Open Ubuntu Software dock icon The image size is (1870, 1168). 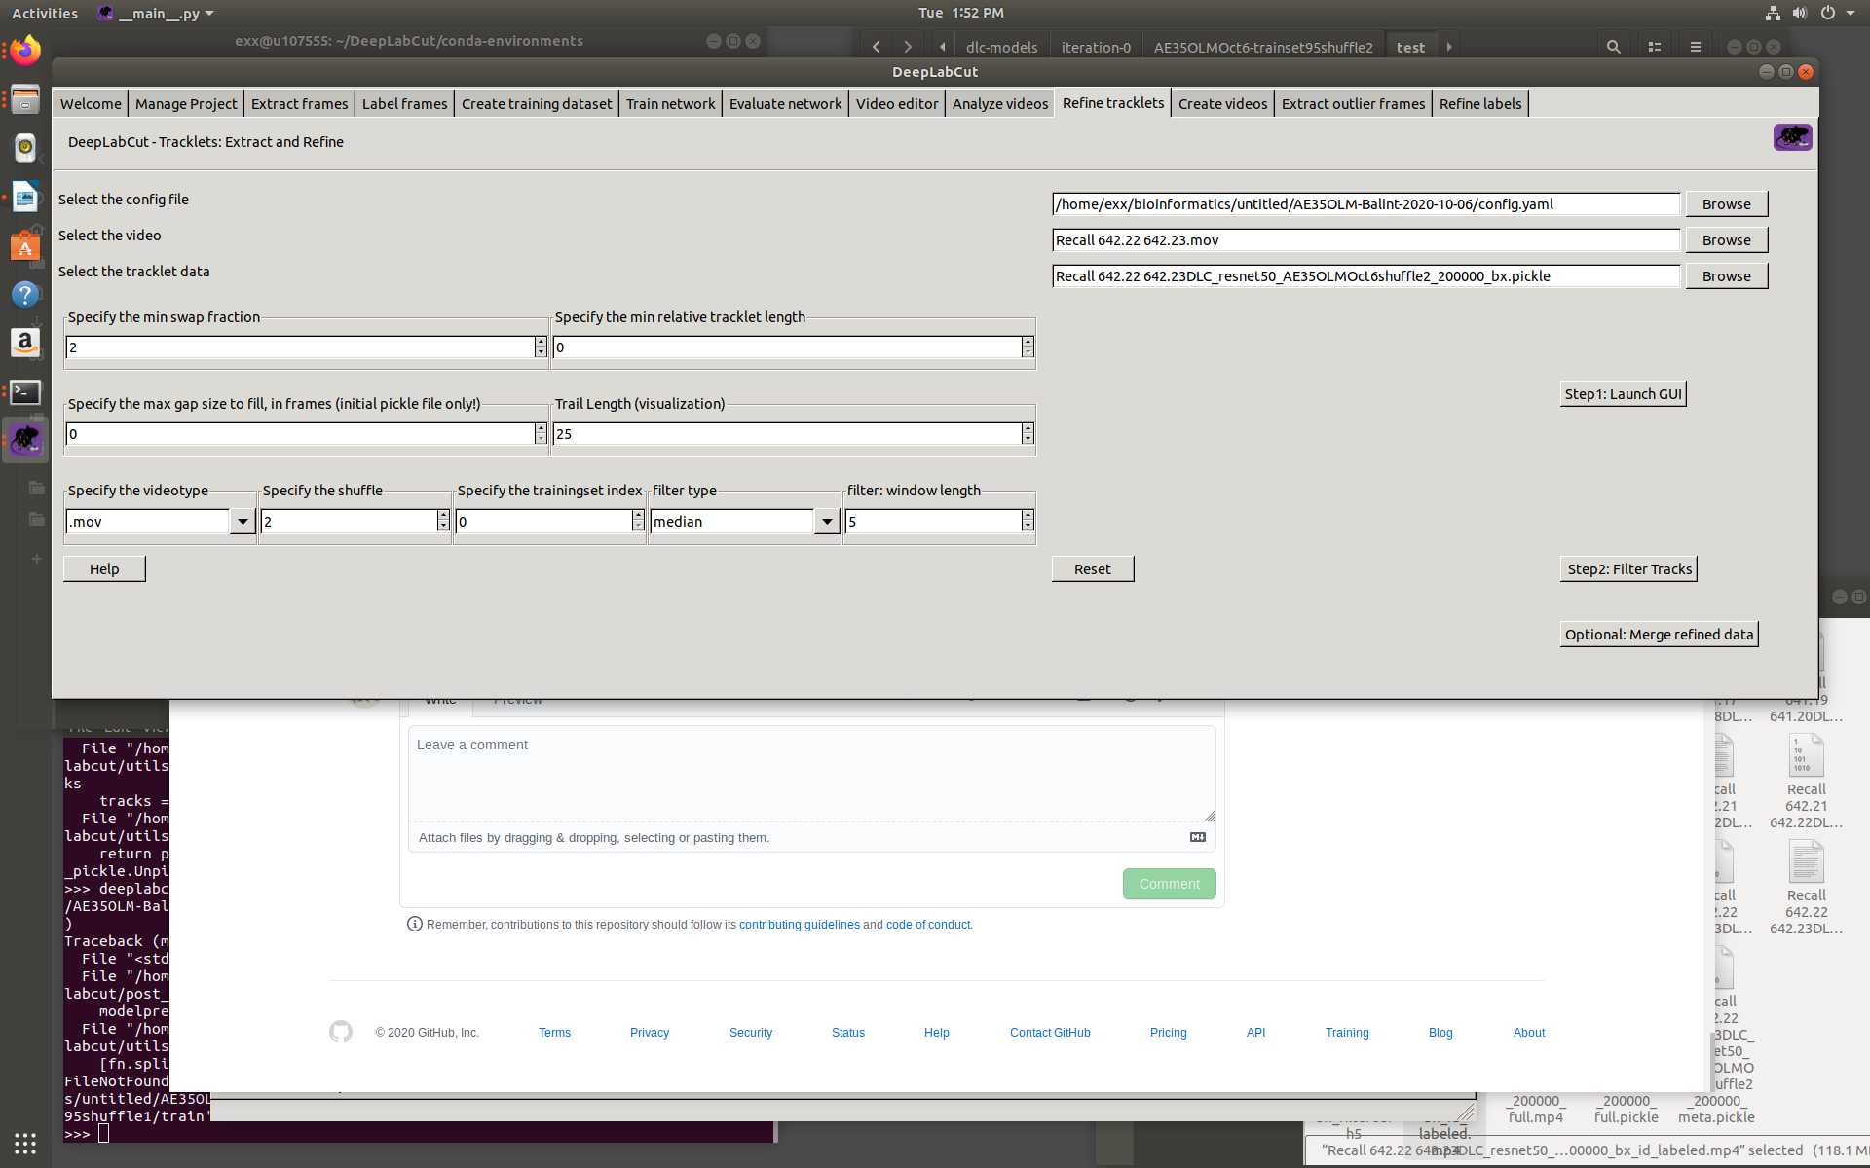point(25,246)
